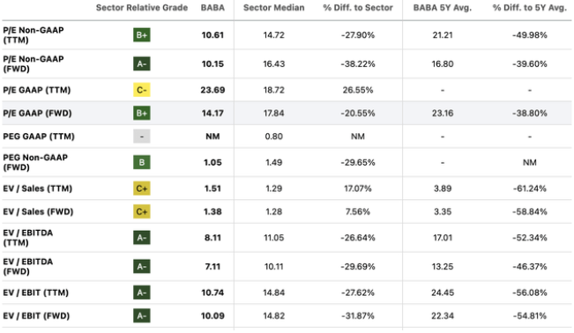Click the B+ grade badge for P/E GAAP (FWD)
This screenshot has width=574, height=333.
click(142, 113)
